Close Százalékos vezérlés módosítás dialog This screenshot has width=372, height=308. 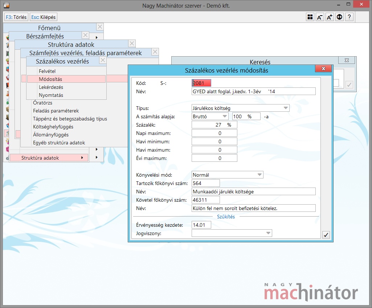click(323, 69)
